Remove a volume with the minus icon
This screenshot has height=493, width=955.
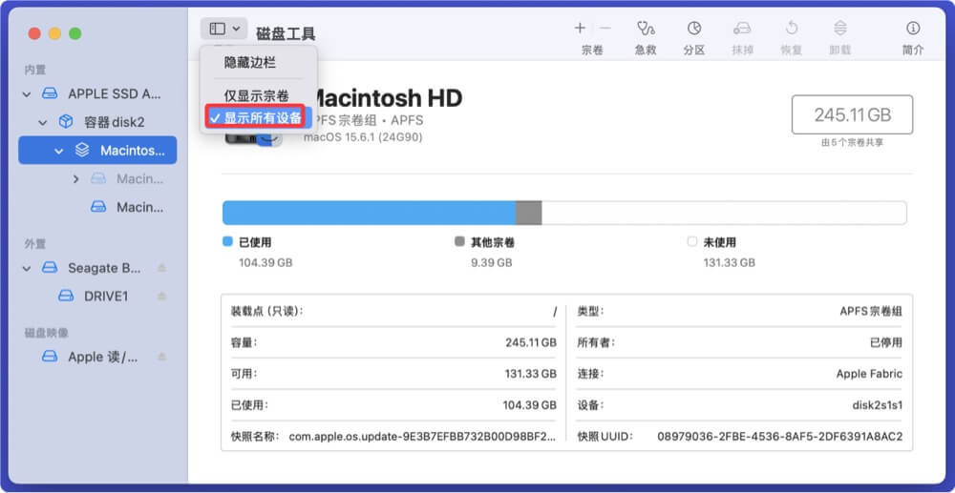point(605,28)
